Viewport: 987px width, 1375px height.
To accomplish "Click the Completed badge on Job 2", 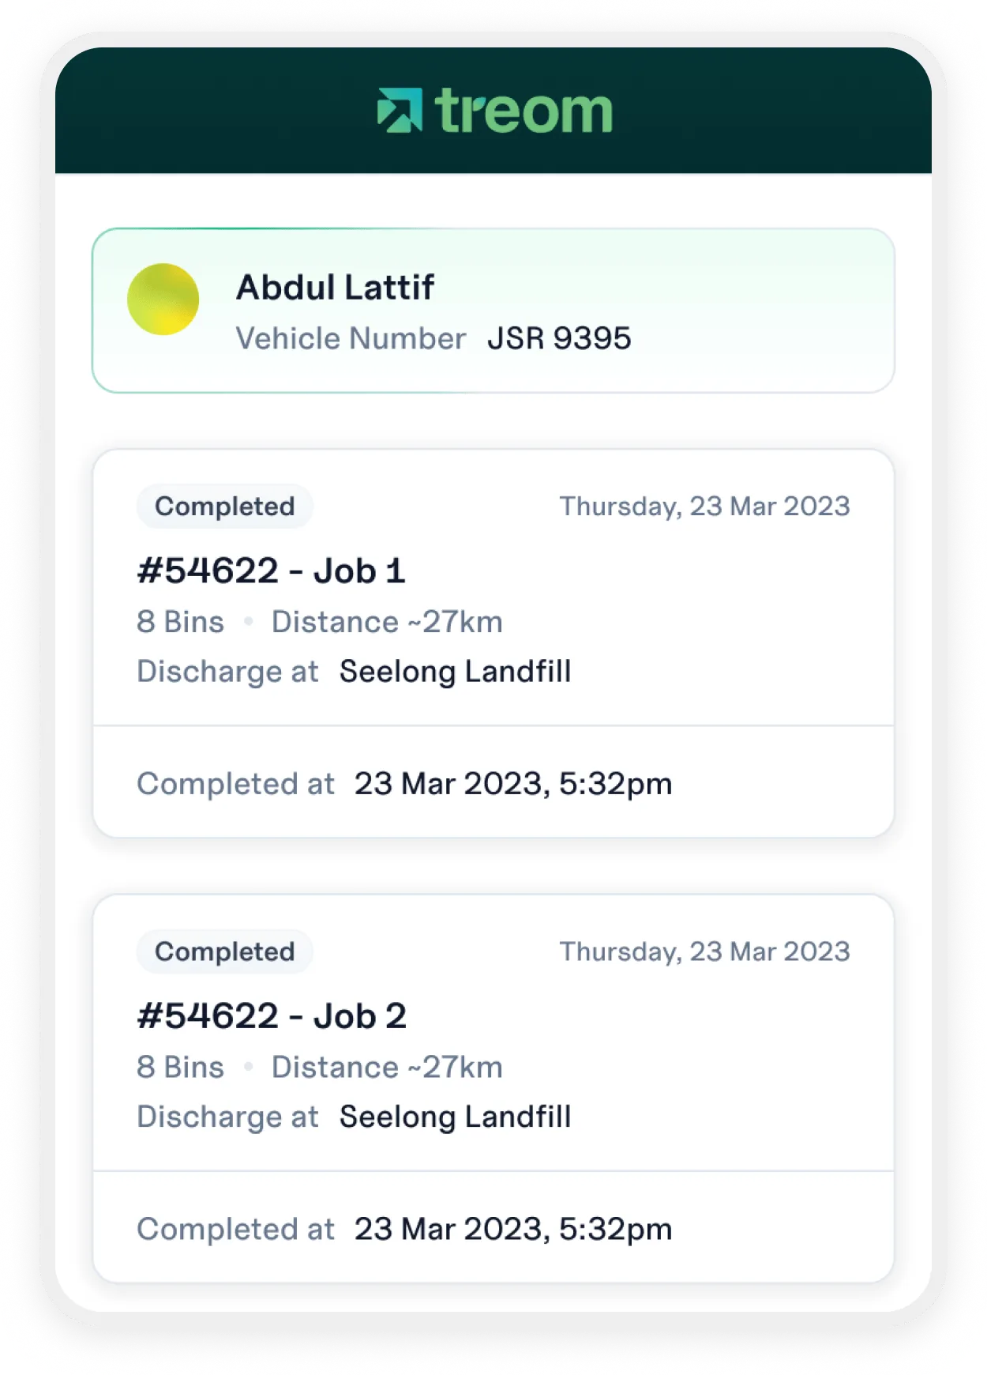I will click(224, 951).
